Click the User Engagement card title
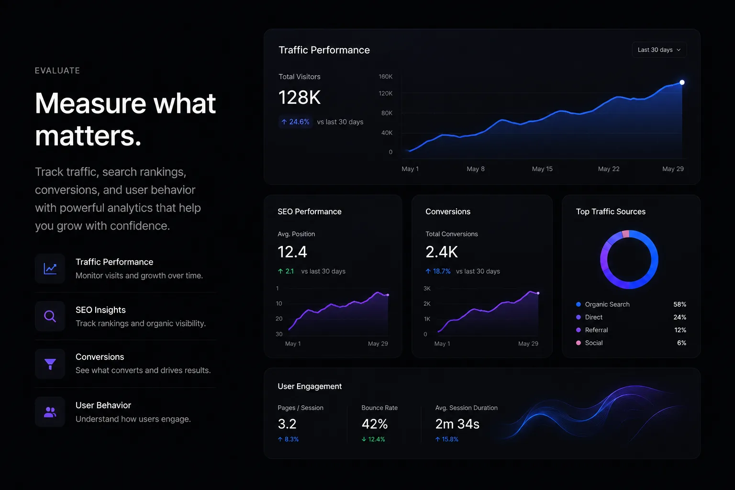The height and width of the screenshot is (490, 735). click(x=310, y=386)
